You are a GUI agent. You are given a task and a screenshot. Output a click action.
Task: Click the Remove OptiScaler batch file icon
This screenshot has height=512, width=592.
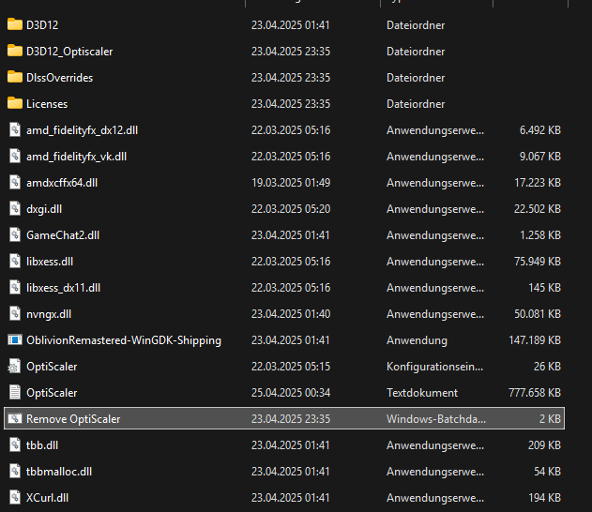pyautogui.click(x=15, y=418)
